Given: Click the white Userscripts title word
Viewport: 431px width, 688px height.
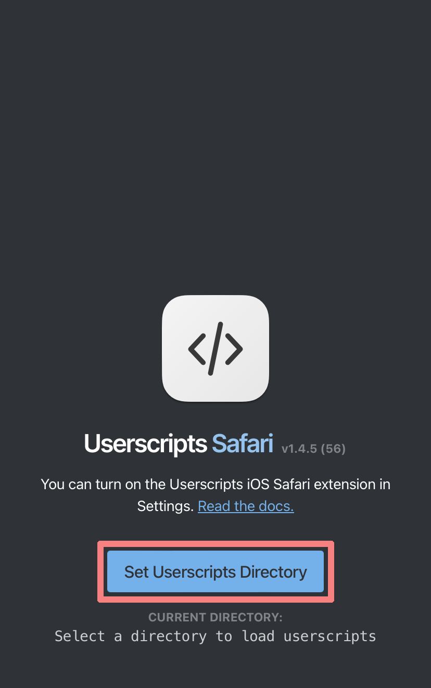Looking at the screenshot, I should click(145, 444).
